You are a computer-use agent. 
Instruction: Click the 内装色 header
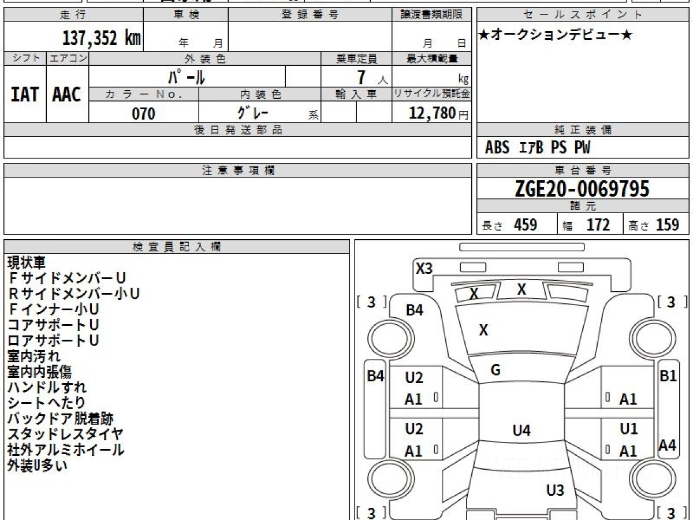pyautogui.click(x=260, y=94)
